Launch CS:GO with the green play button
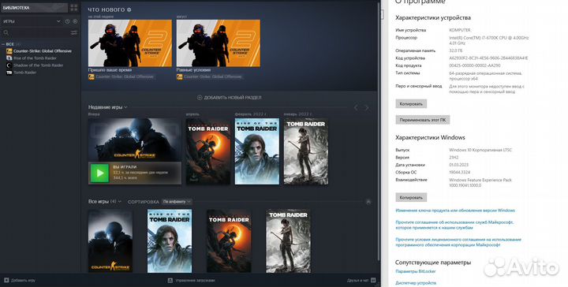The image size is (568, 287). 99,173
